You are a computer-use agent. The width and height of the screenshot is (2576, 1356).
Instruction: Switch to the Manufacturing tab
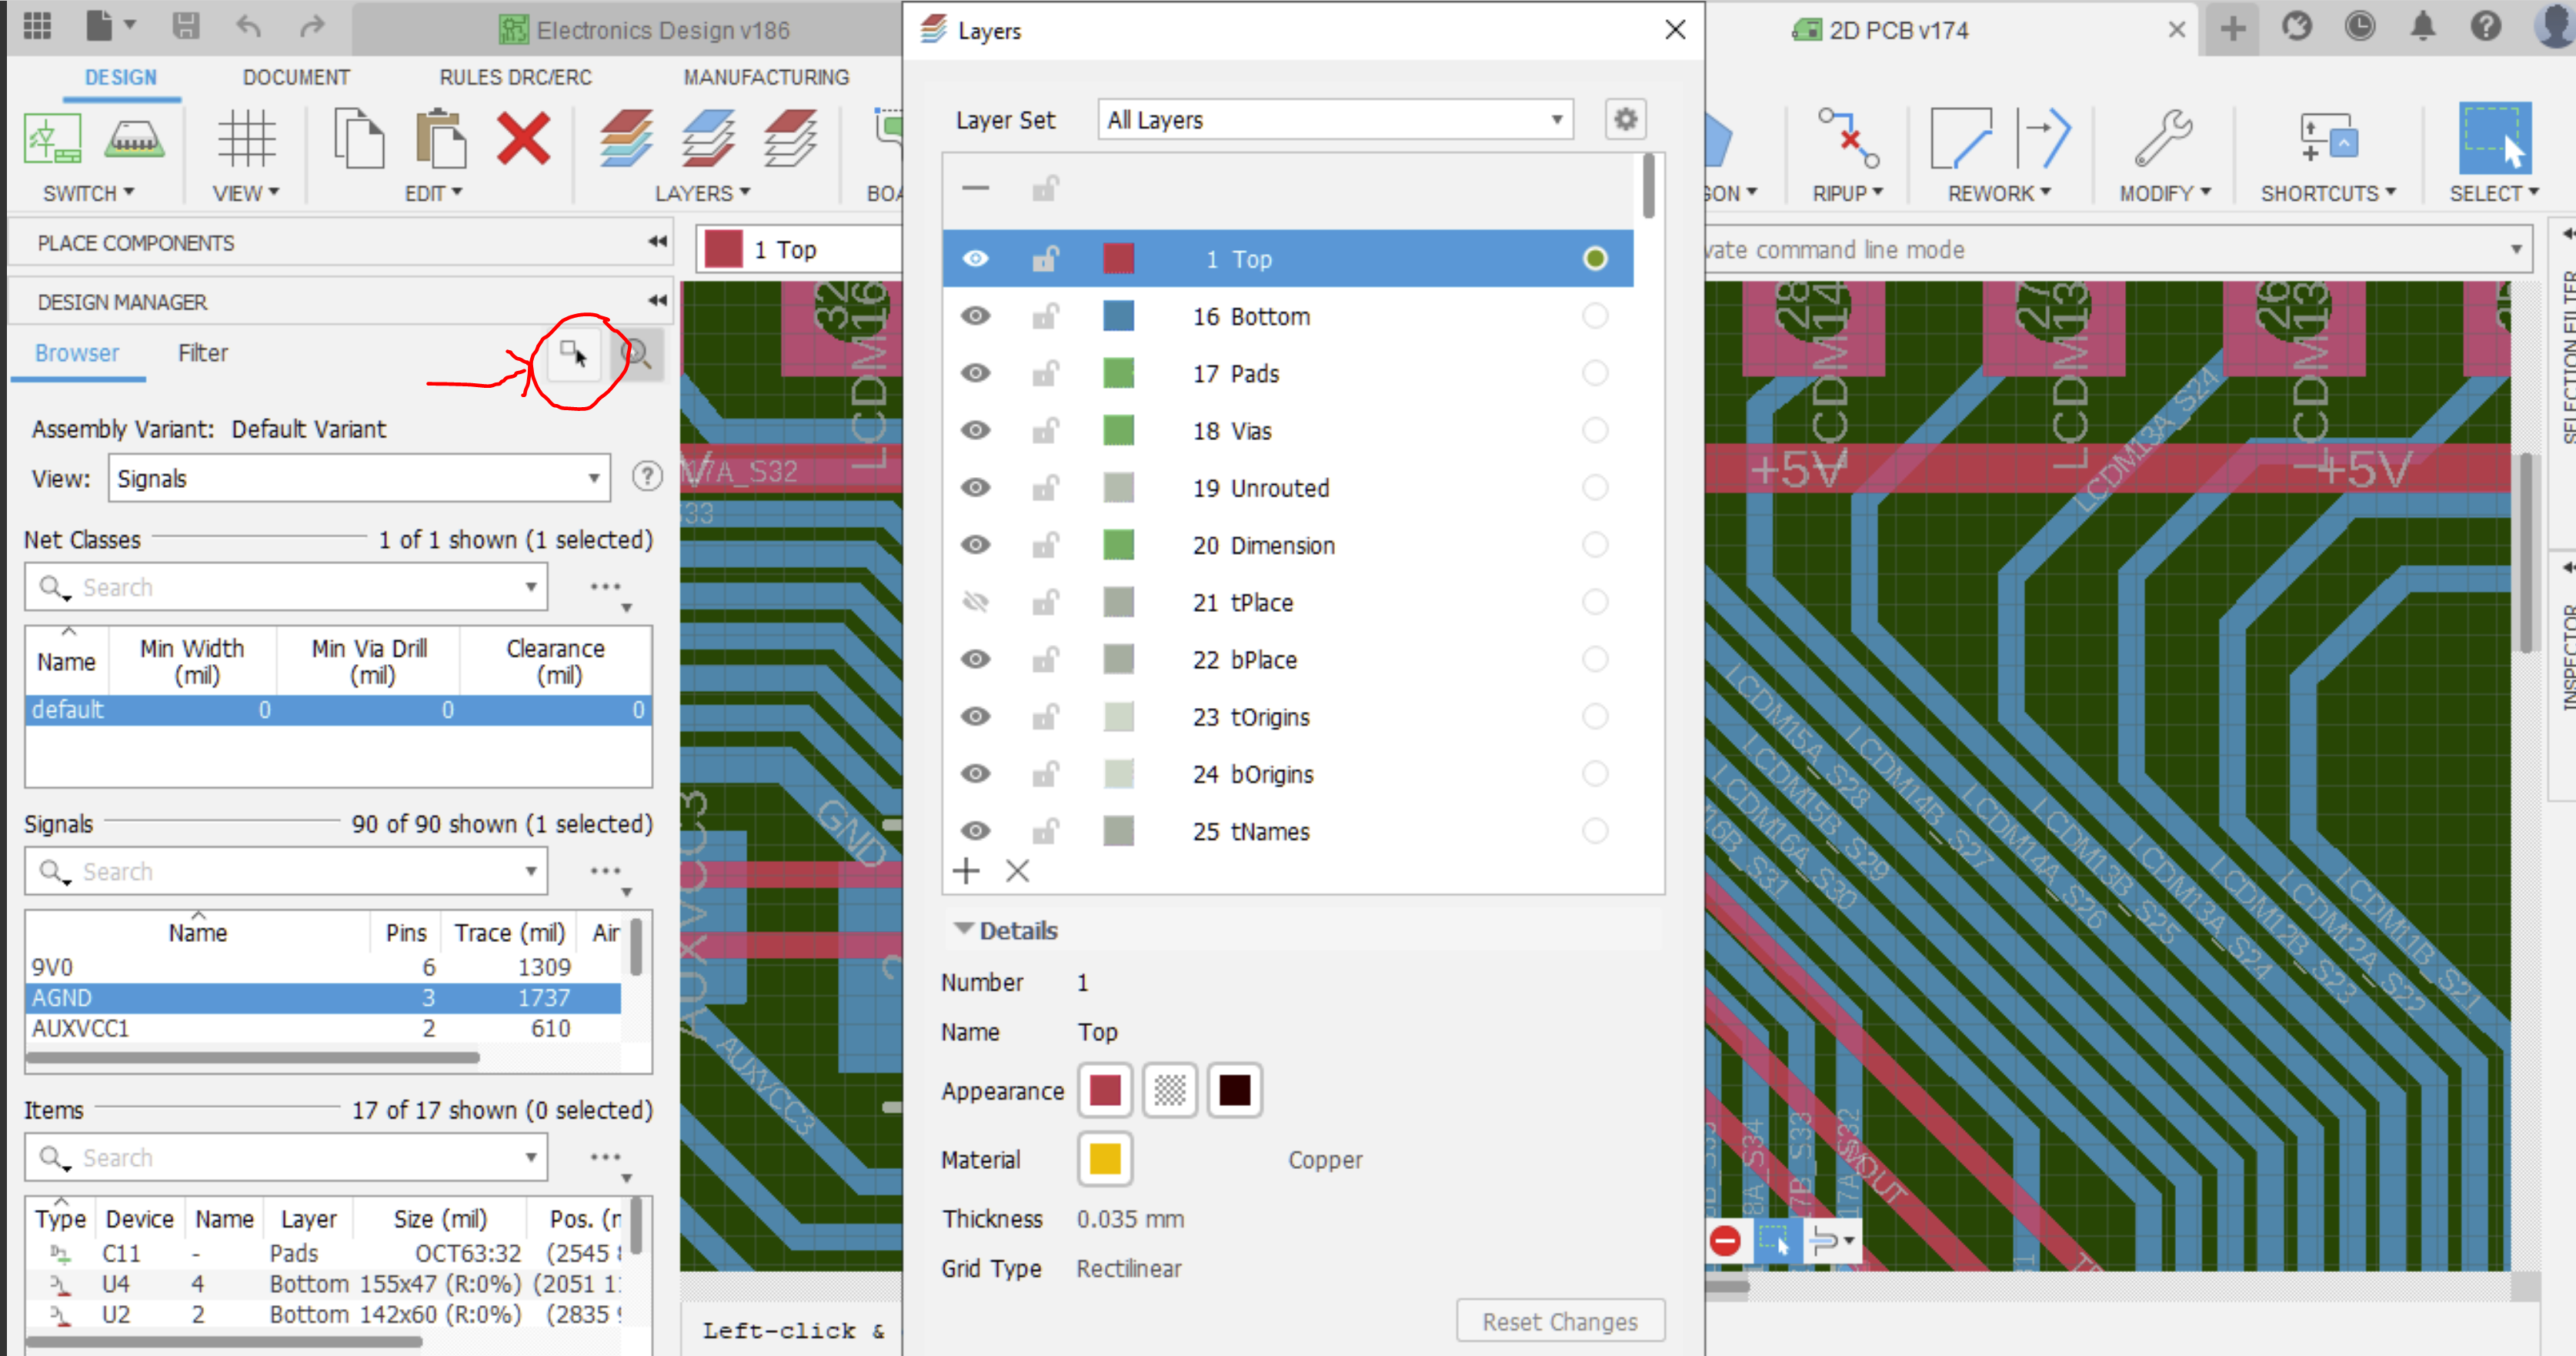point(766,76)
